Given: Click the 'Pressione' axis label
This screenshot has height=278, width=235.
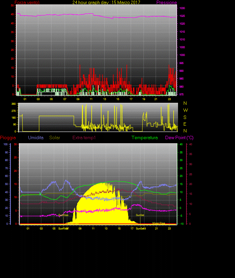Looking at the screenshot, I should point(167,2).
